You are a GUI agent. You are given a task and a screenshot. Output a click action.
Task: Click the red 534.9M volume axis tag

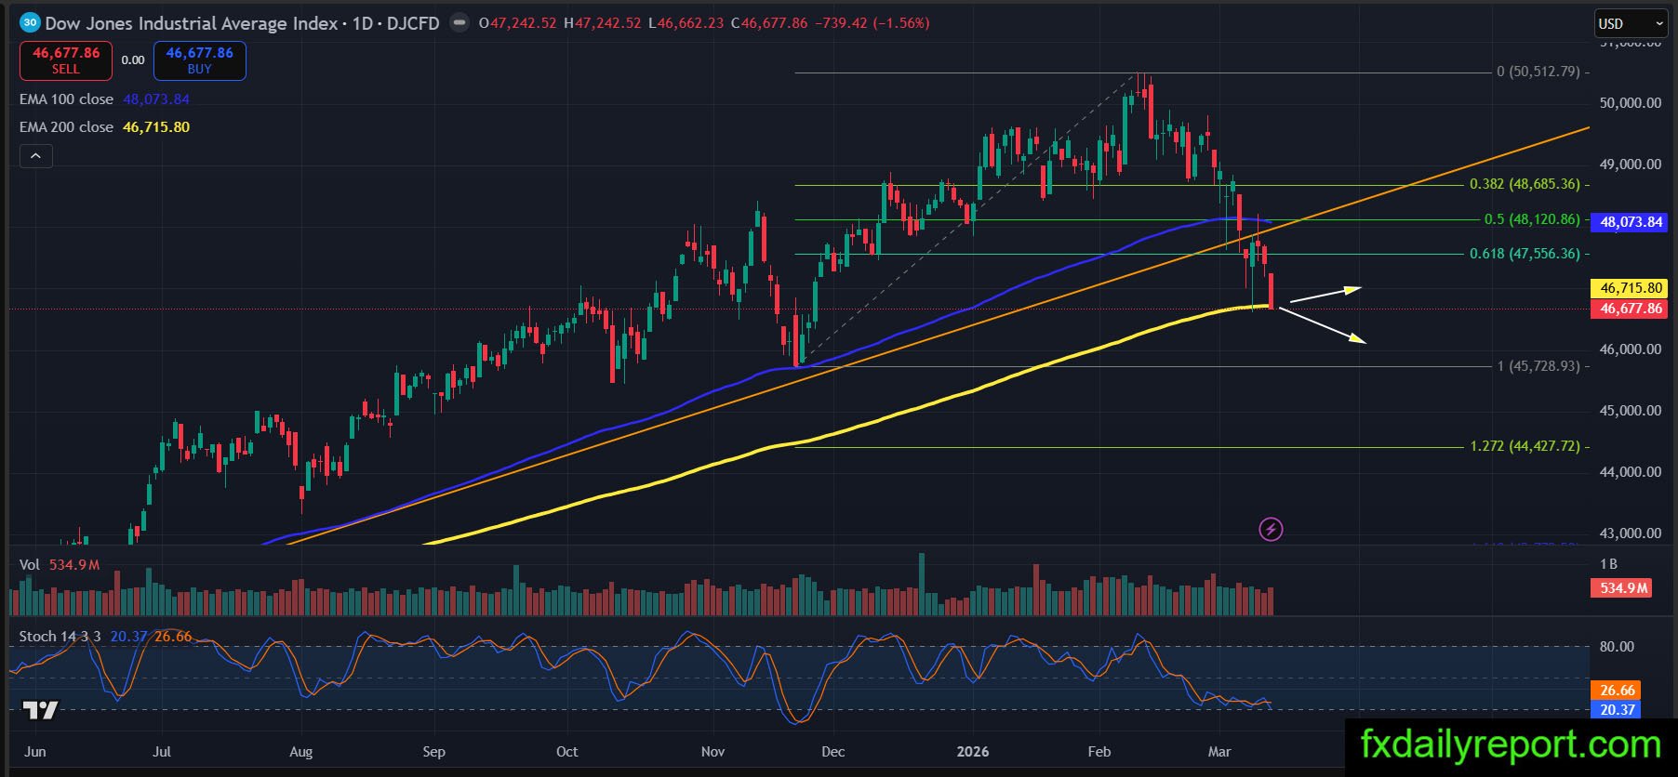(x=1622, y=588)
